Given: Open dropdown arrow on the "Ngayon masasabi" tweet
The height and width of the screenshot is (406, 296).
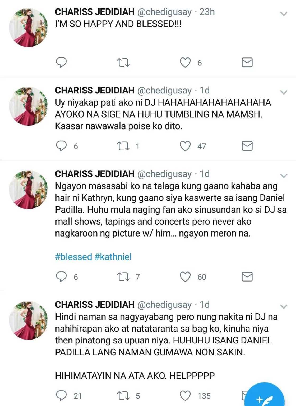Looking at the screenshot, I should tap(284, 176).
